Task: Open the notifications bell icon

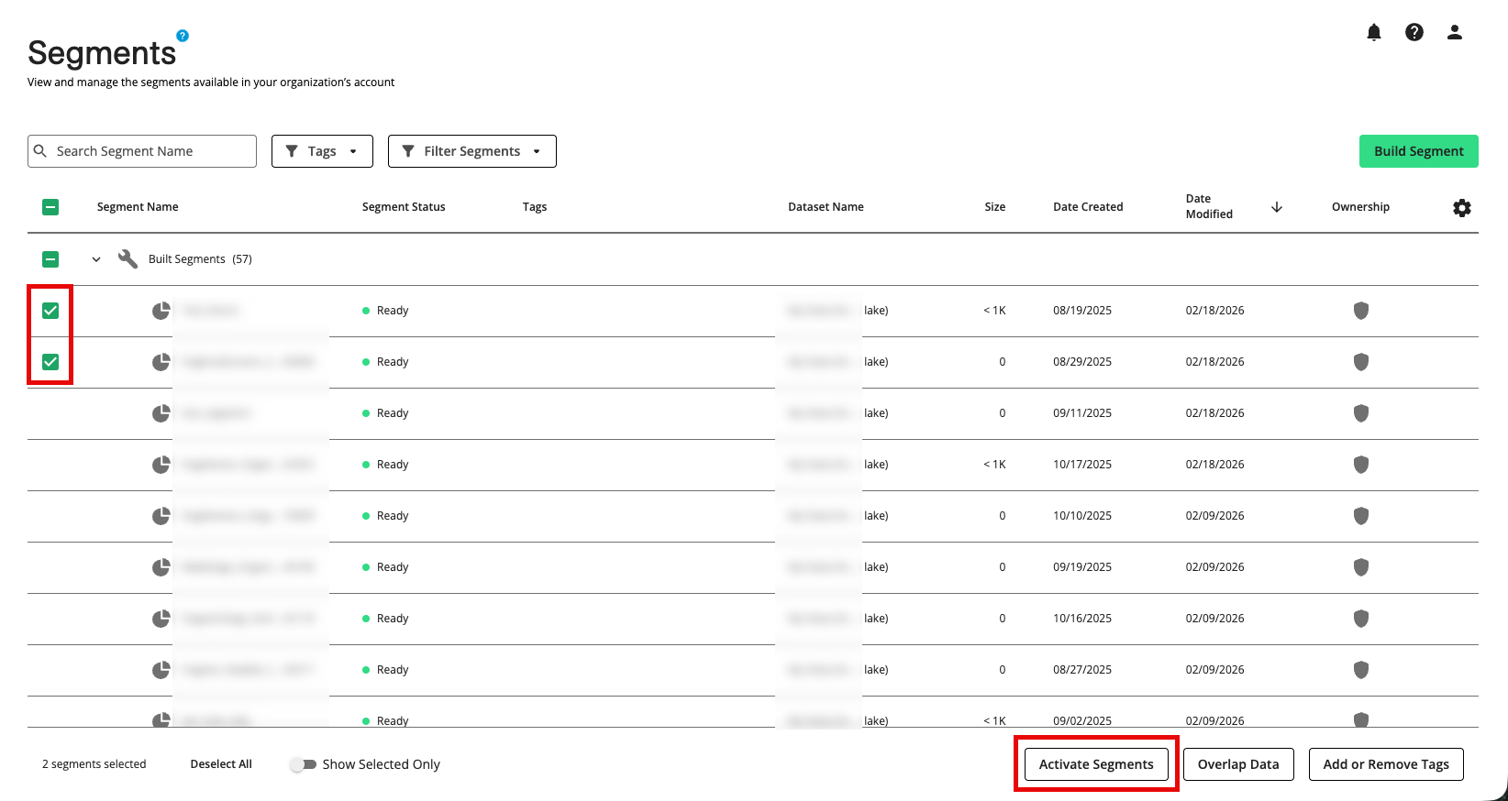Action: pos(1373,33)
